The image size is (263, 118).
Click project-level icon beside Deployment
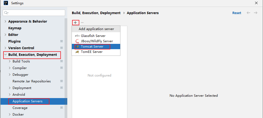(62, 88)
